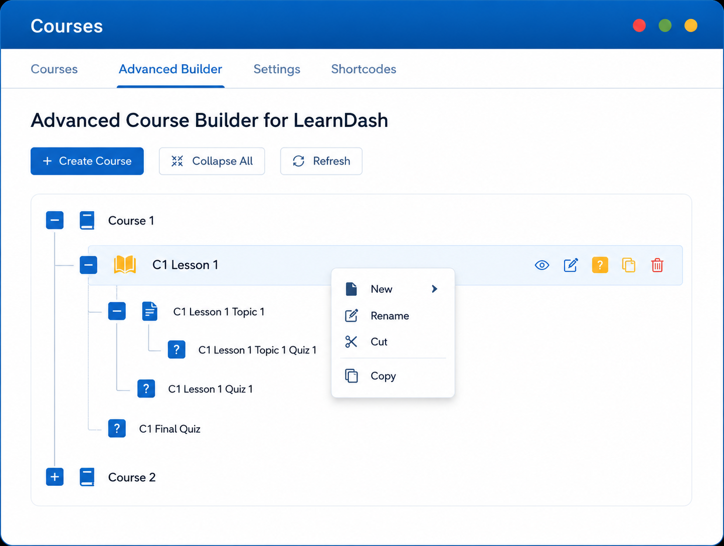
Task: Click the Create Course button
Action: point(87,161)
